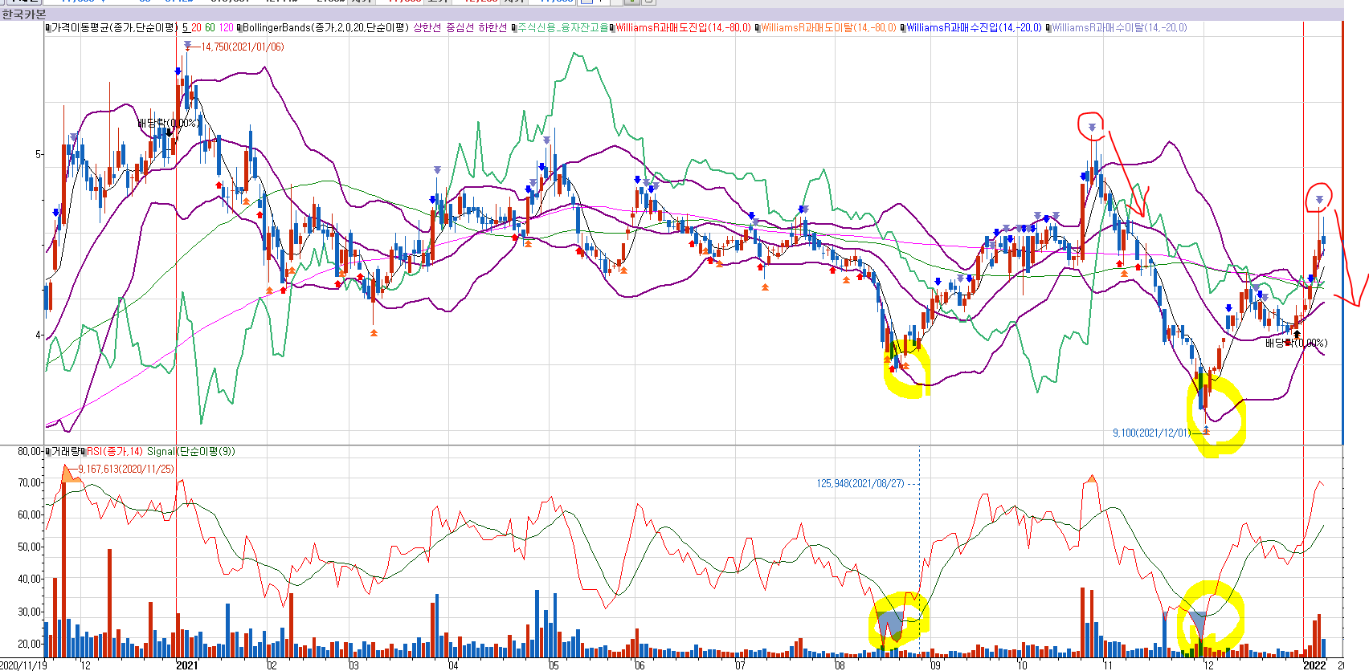Image resolution: width=1369 pixels, height=671 pixels.
Task: Click the 중심선 middle band label
Action: (460, 27)
